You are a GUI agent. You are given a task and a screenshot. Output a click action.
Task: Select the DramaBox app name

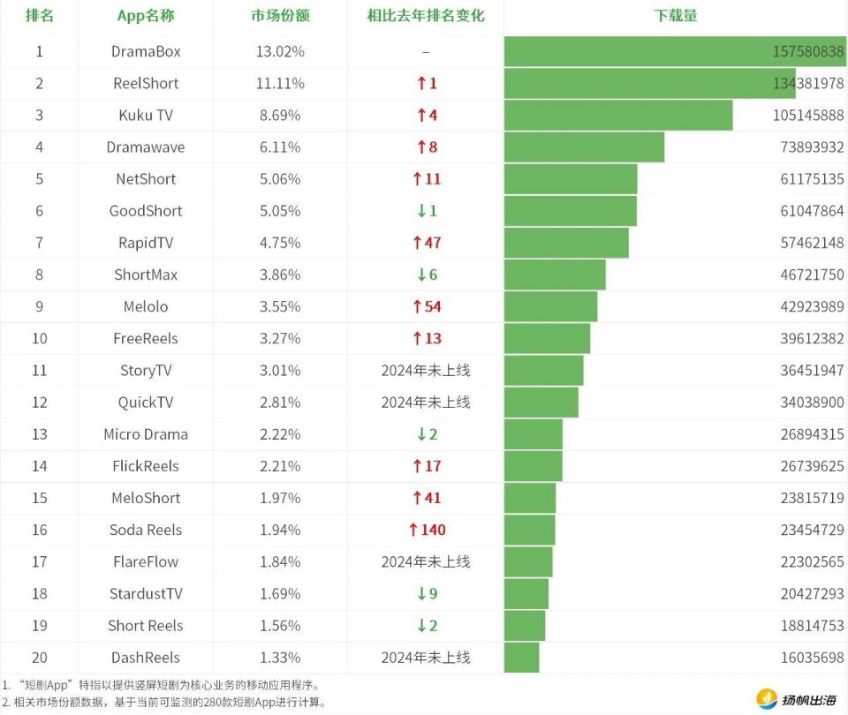click(146, 52)
